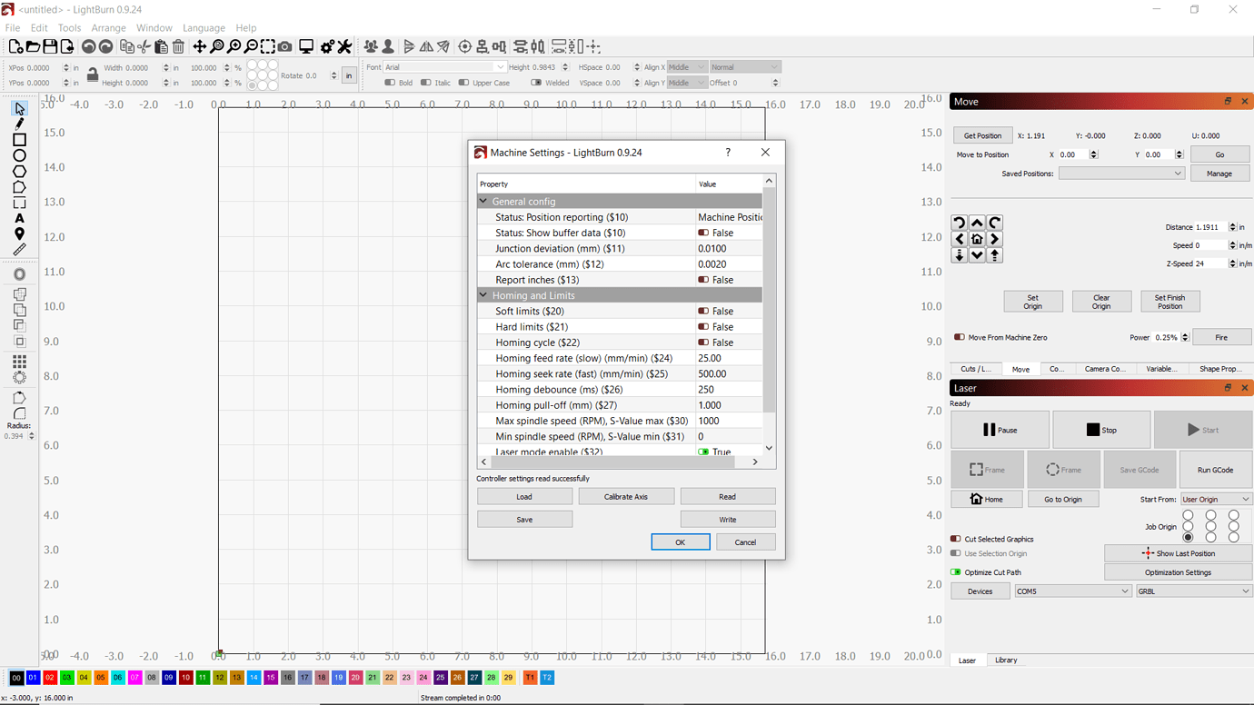Enable Move From Machine Zero
Screen dimensions: 1254x705
[x=959, y=337]
